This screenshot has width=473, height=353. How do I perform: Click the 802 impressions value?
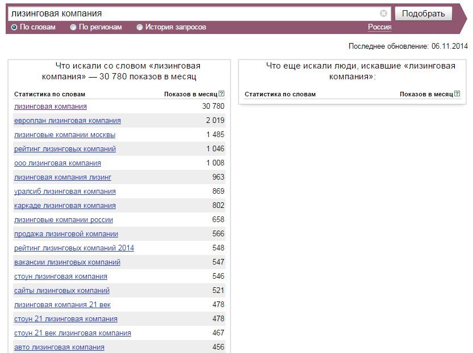pyautogui.click(x=218, y=205)
